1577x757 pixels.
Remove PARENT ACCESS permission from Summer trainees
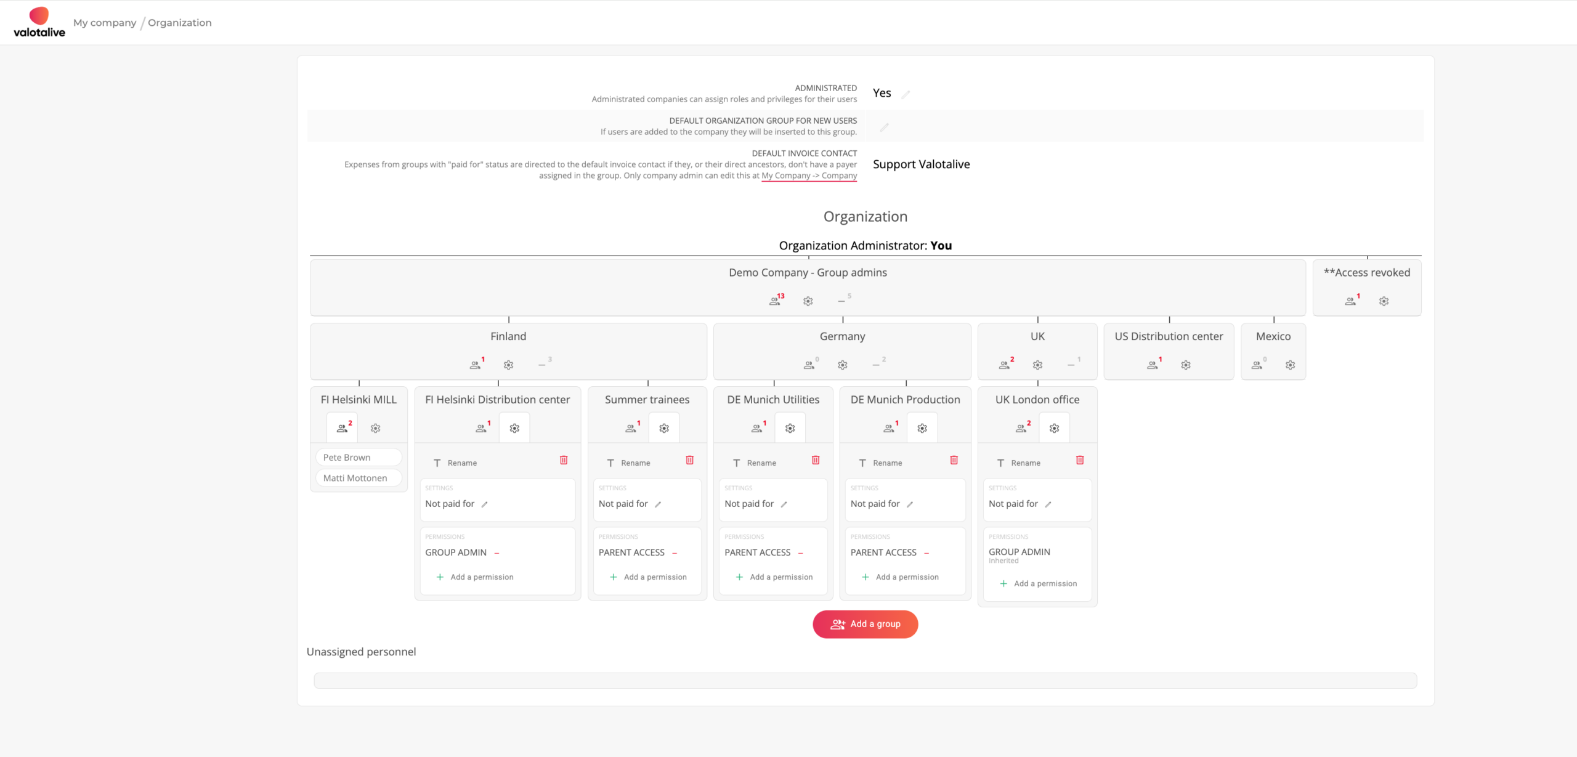(675, 553)
